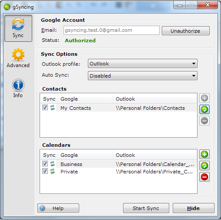The height and width of the screenshot is (220, 221).
Task: Click green refresh icon beside Calendars list
Action: 204,166
